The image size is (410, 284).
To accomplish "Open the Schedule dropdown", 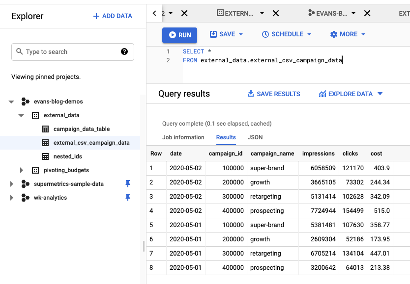I will coord(287,34).
